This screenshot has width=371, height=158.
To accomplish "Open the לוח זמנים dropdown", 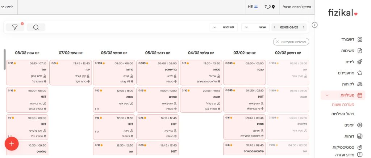I will click(x=224, y=27).
